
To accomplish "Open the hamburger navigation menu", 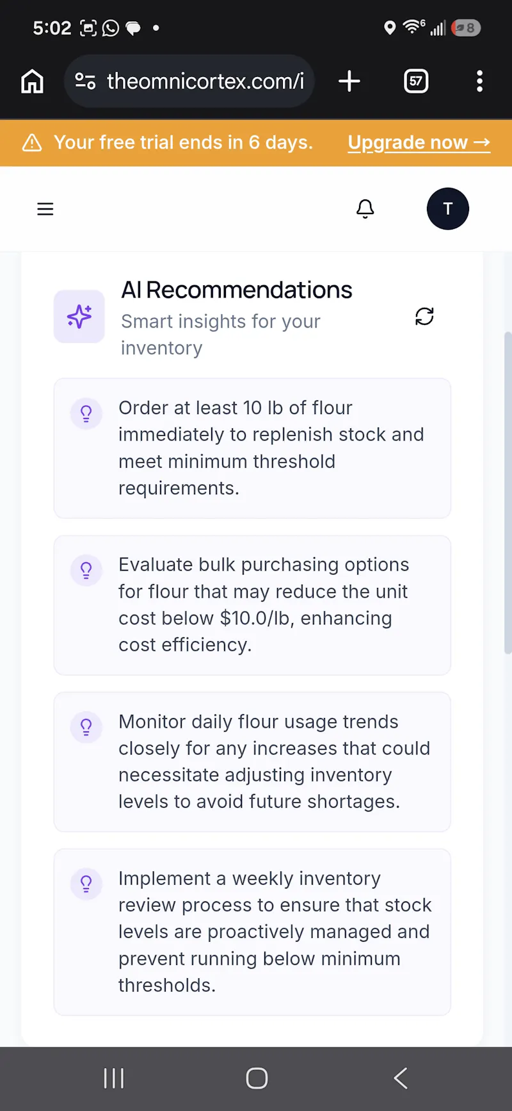I will click(x=45, y=209).
